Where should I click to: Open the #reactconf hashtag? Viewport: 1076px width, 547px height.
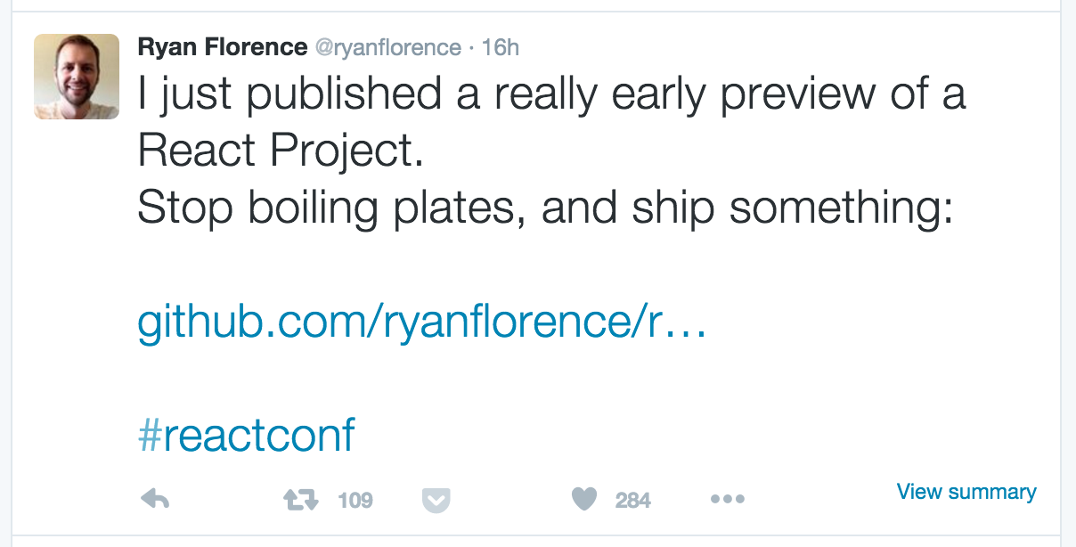[247, 435]
